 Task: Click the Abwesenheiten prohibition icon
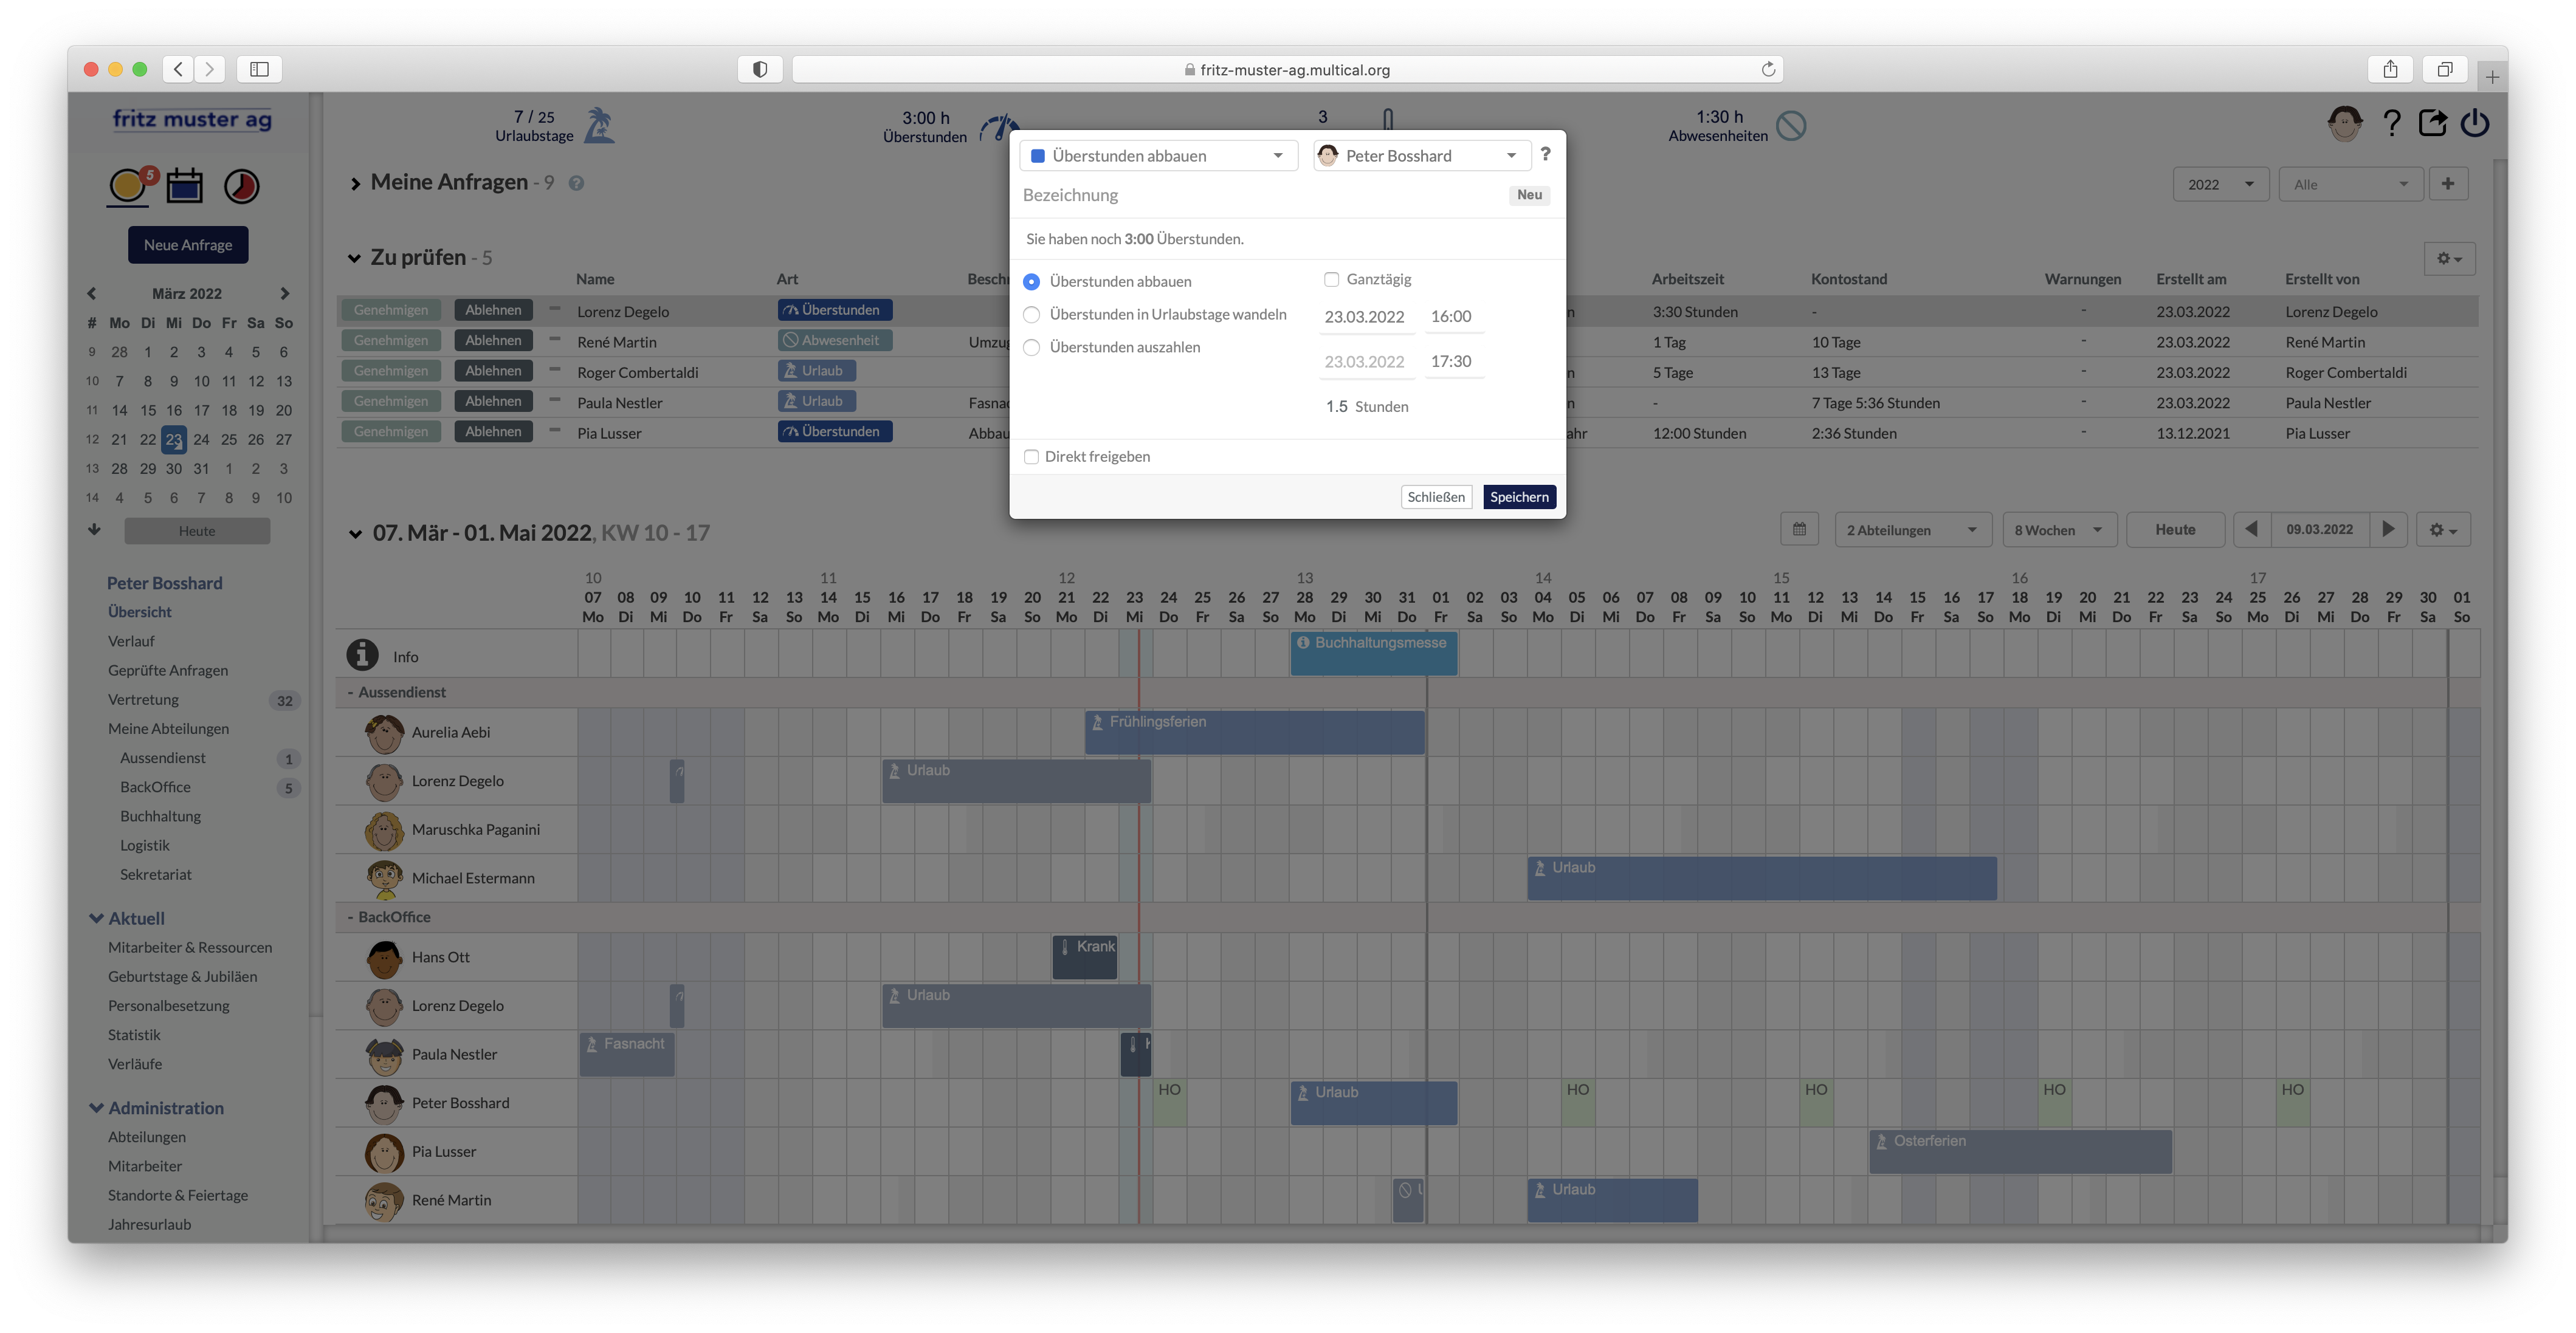(x=1791, y=126)
